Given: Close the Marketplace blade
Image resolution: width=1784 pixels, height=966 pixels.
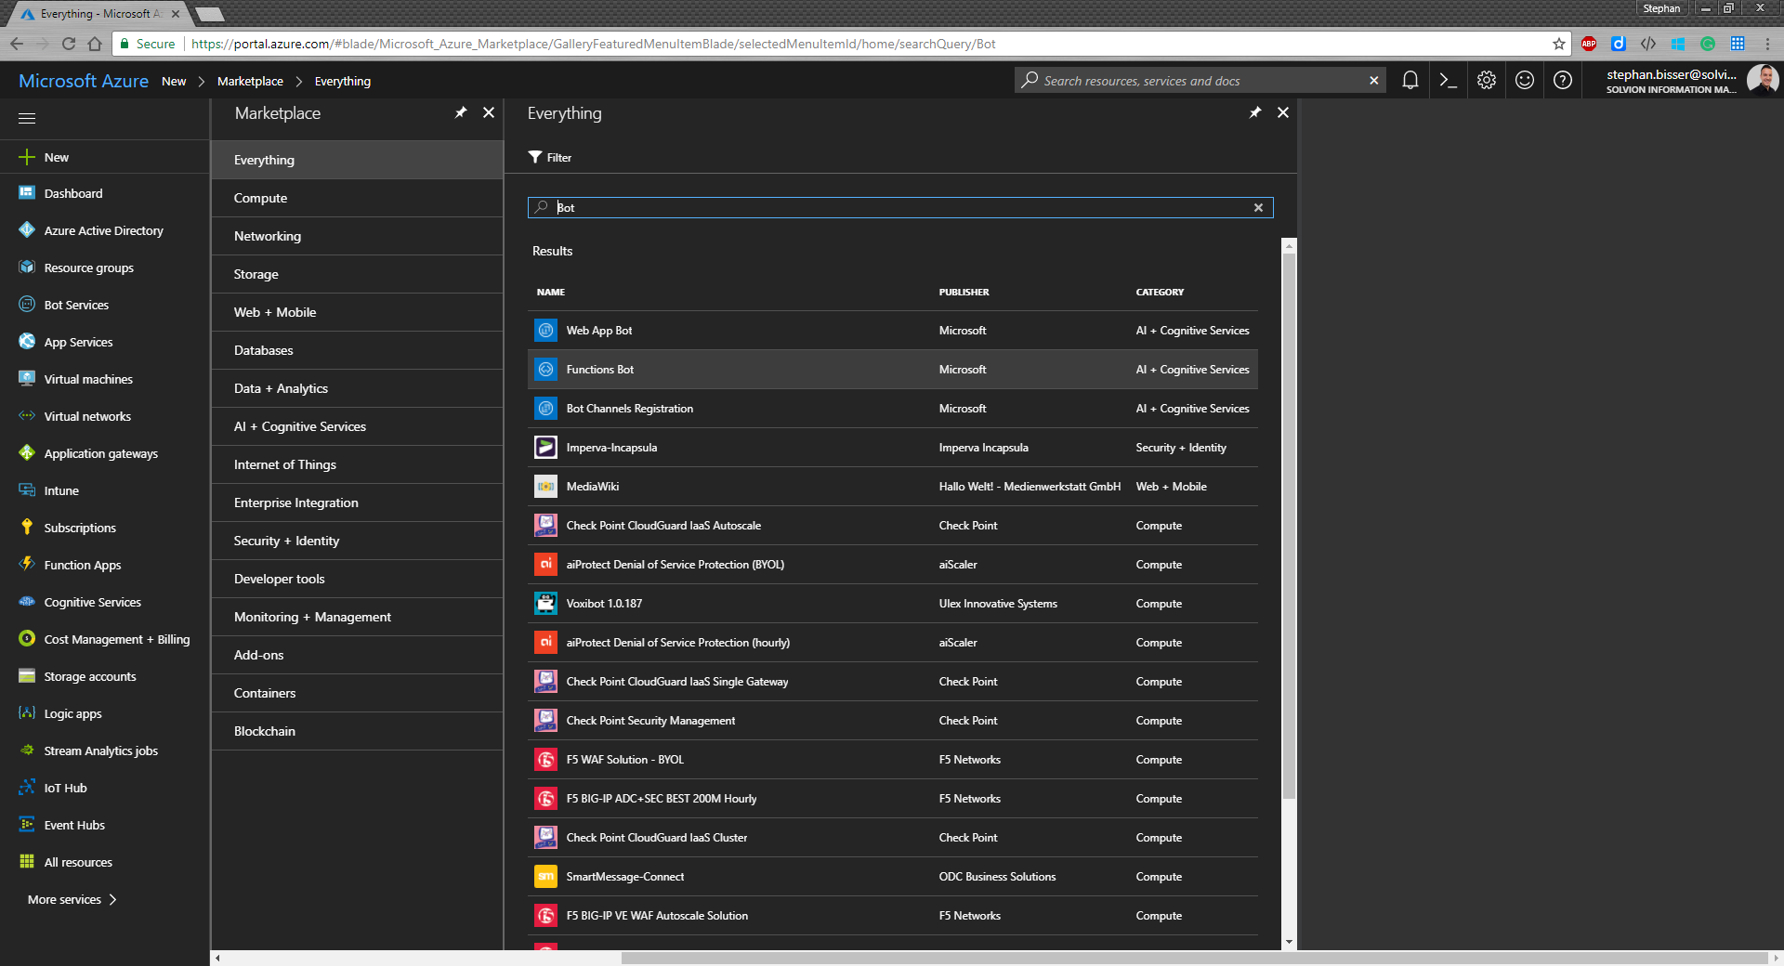Looking at the screenshot, I should coord(489,112).
